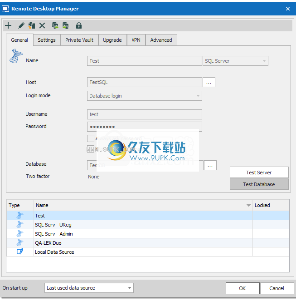Open the Advanced tab
Image resolution: width=296 pixels, height=301 pixels.
point(161,40)
